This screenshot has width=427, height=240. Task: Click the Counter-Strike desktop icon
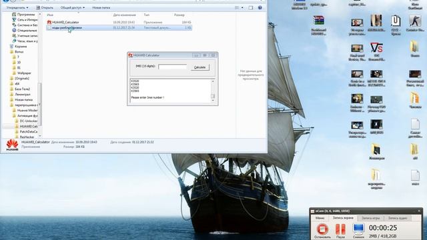tap(415, 21)
